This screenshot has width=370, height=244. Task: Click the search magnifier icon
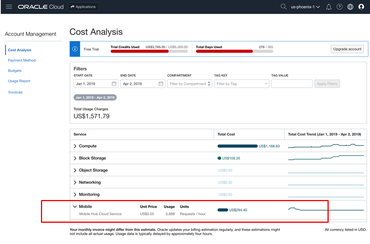[x=283, y=7]
